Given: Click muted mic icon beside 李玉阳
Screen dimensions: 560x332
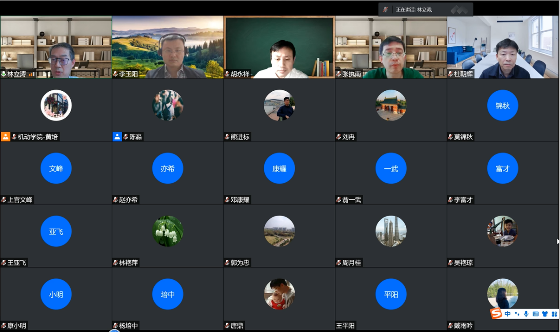Looking at the screenshot, I should (x=115, y=74).
